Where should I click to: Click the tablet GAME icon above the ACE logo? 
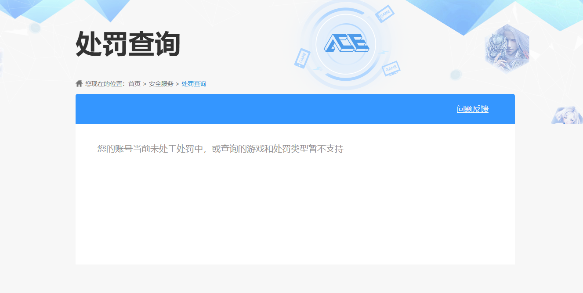385,14
